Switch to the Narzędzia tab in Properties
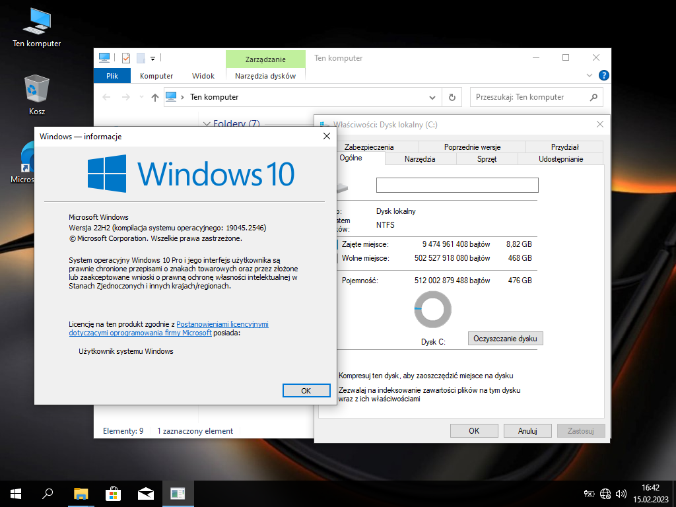676x507 pixels. pyautogui.click(x=420, y=159)
